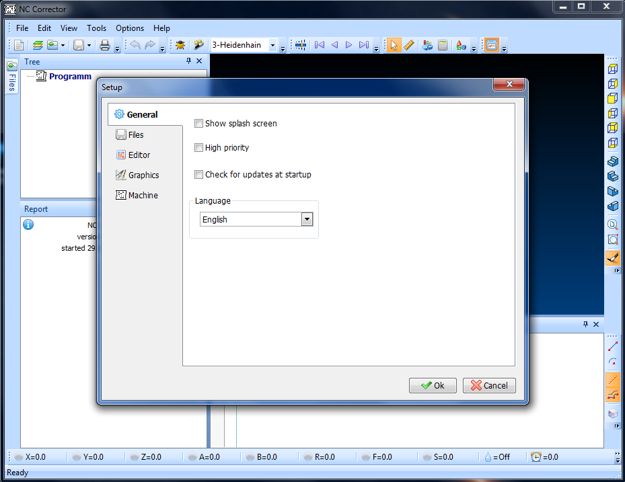Click the X=0.0 status bar entry
The width and height of the screenshot is (625, 482).
click(30, 457)
